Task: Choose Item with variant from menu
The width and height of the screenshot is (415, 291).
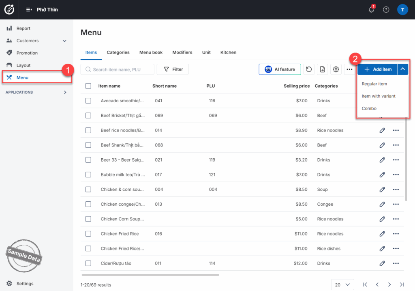Action: [379, 96]
